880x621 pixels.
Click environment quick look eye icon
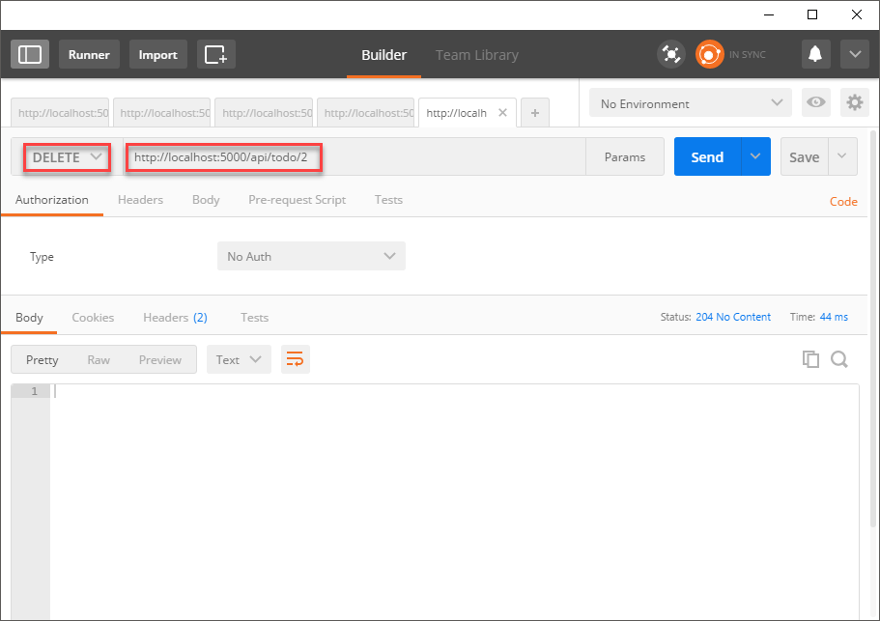pos(816,103)
